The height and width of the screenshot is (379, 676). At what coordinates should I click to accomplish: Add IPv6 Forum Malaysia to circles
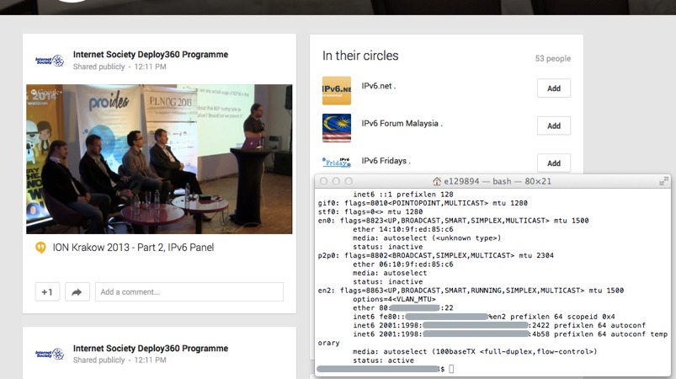[553, 125]
